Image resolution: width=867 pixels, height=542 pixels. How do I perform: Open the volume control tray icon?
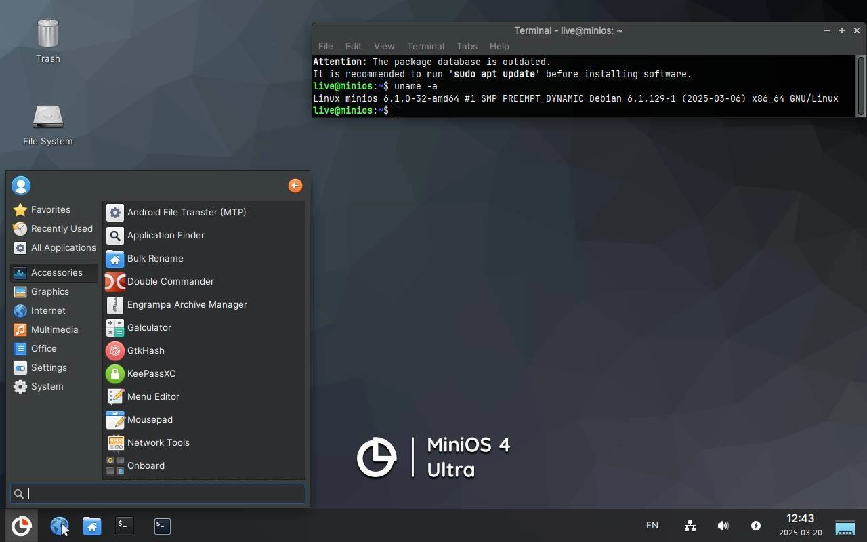(x=723, y=526)
